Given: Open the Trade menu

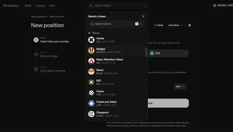Looking at the screenshot, I should [28, 5].
